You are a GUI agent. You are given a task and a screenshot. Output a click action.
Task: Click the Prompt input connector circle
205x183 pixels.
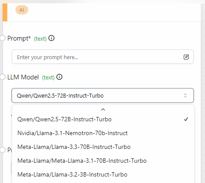pyautogui.click(x=3, y=38)
